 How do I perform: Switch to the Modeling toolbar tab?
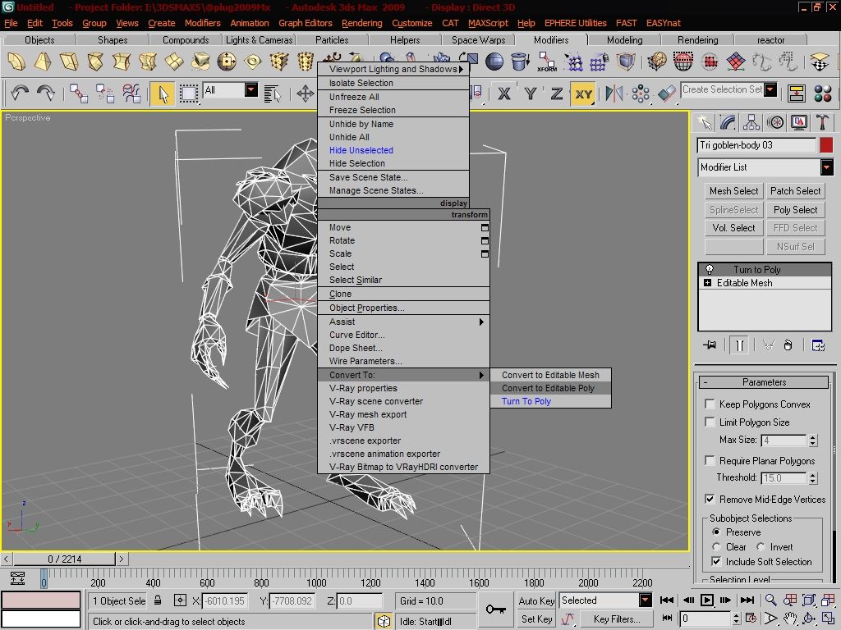coord(624,39)
